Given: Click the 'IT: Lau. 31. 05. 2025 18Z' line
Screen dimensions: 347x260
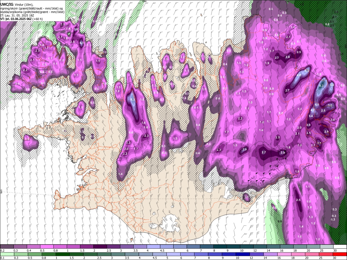Looking at the screenshot, I should [x=17, y=15].
